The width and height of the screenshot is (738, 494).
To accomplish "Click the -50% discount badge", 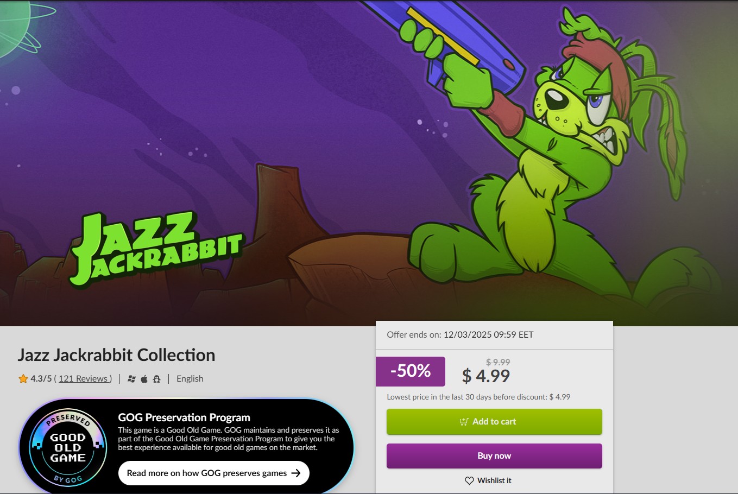I will click(x=411, y=371).
